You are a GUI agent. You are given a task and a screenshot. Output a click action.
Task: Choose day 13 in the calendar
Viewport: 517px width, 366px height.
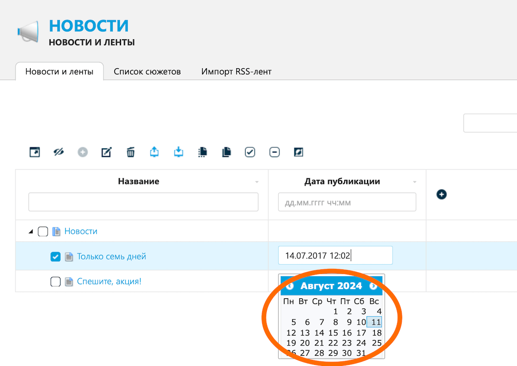(x=305, y=333)
